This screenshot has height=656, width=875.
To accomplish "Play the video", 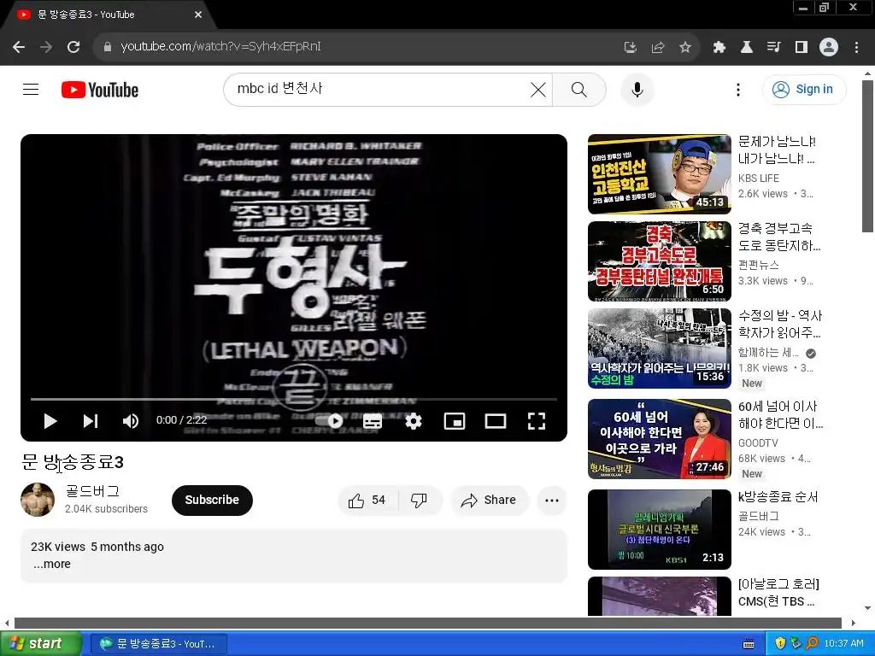I will tap(50, 421).
